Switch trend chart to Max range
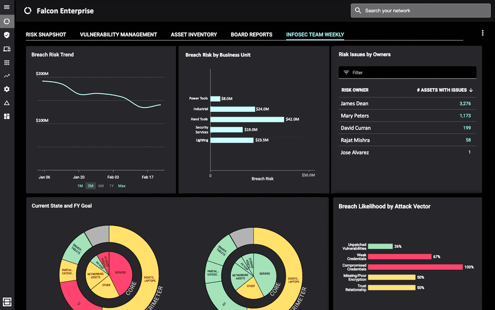Viewport: 495px width, 310px height. pos(122,186)
